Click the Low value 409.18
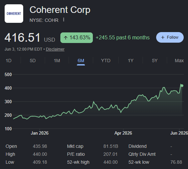Viewport: 188px width, 169px height. (40, 162)
